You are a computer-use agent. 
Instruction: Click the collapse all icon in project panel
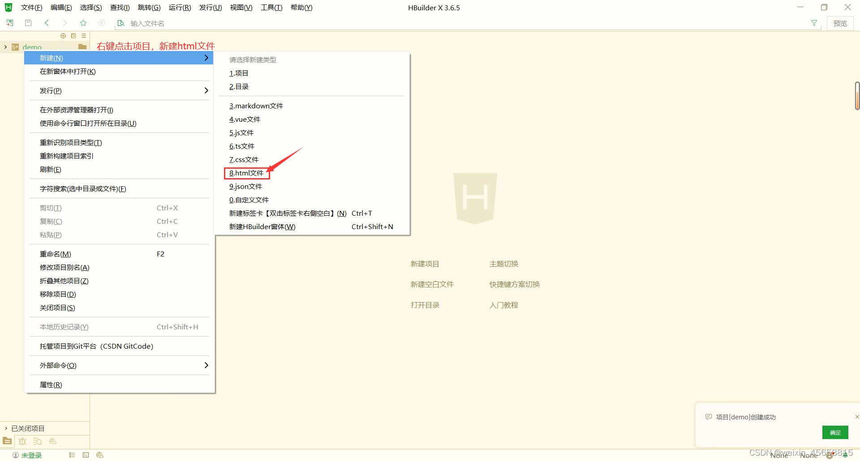point(73,36)
